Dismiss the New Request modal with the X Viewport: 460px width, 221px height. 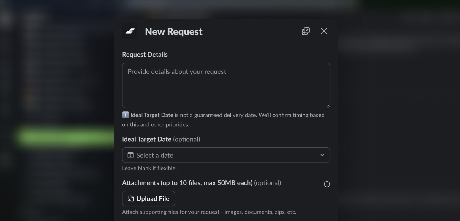(x=324, y=31)
